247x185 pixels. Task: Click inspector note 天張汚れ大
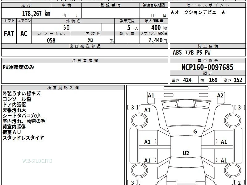point(14,110)
